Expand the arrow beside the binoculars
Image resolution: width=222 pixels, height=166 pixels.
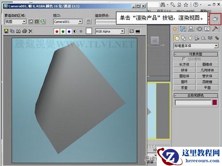(168, 5)
